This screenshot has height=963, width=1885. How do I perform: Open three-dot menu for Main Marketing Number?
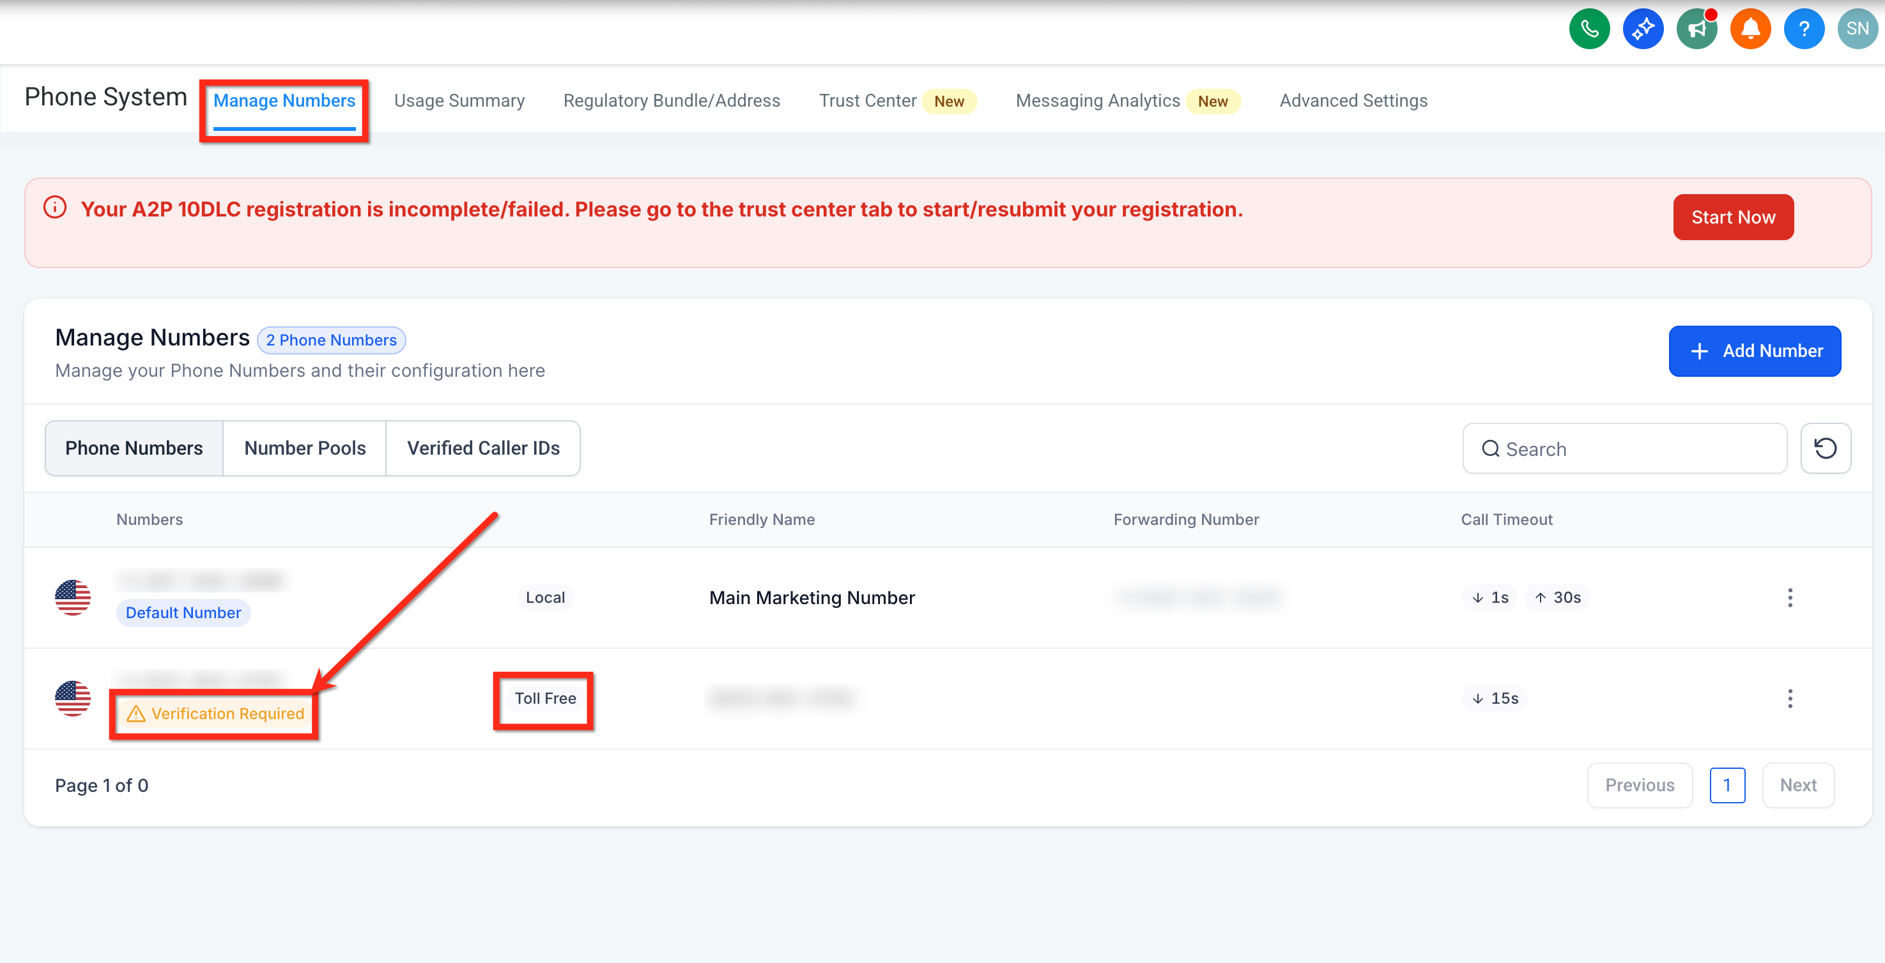coord(1790,597)
